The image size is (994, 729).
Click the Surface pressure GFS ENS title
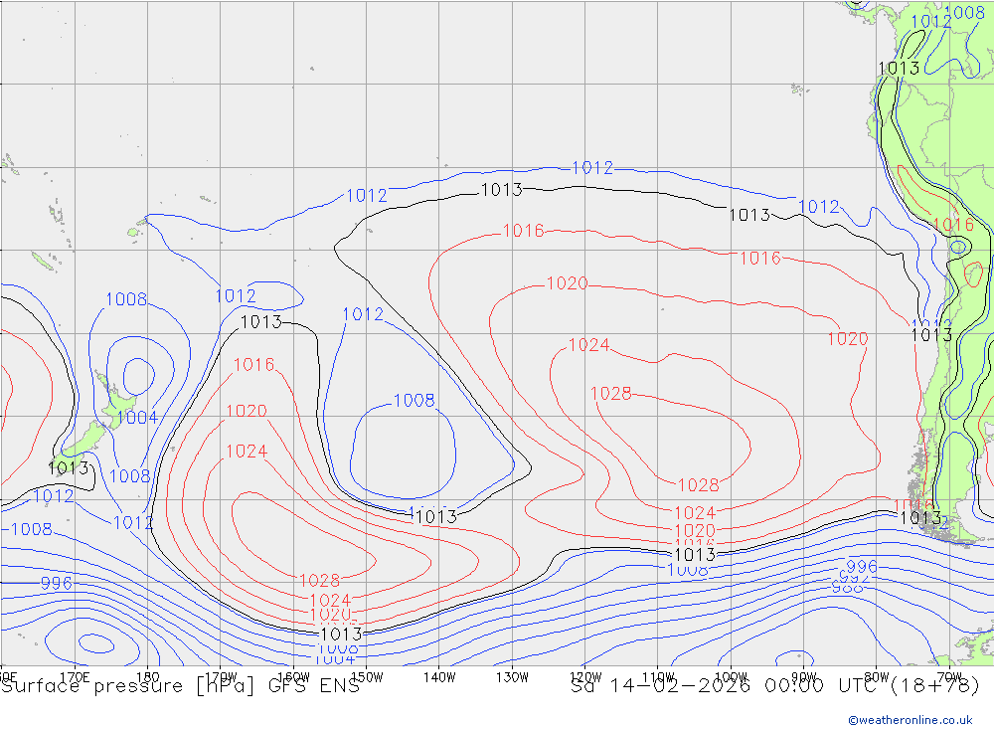pos(179,685)
